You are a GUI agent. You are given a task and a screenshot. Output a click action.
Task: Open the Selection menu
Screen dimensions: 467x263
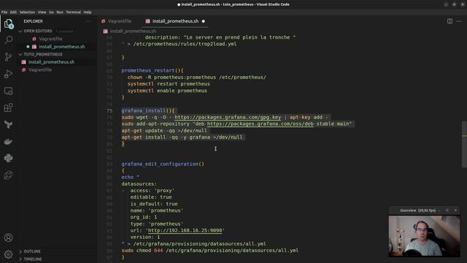pyautogui.click(x=28, y=12)
